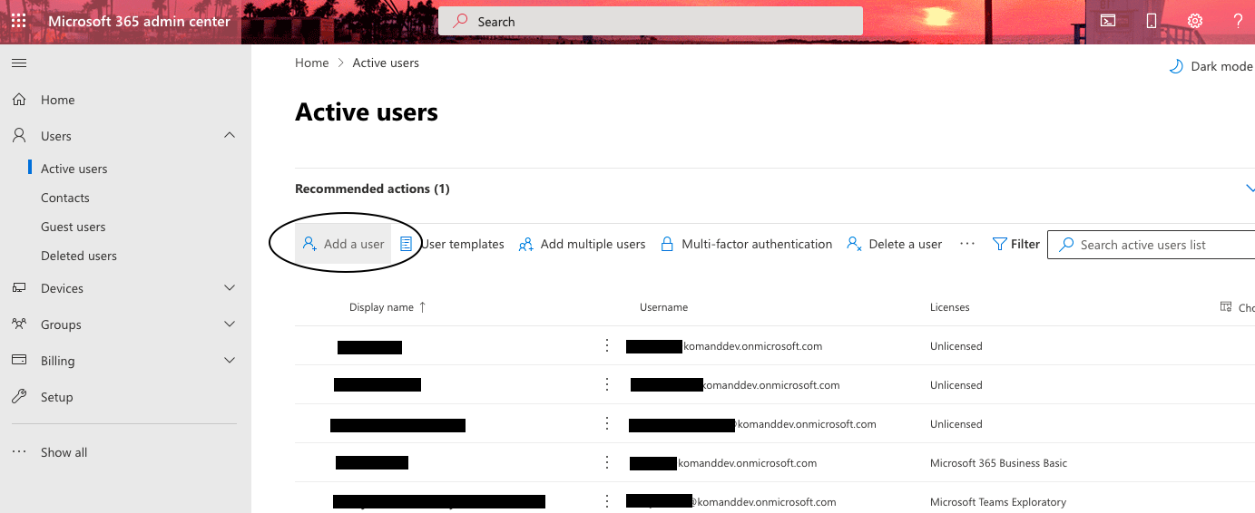Click the Devices icon in sidebar
The image size is (1255, 513).
coord(19,288)
